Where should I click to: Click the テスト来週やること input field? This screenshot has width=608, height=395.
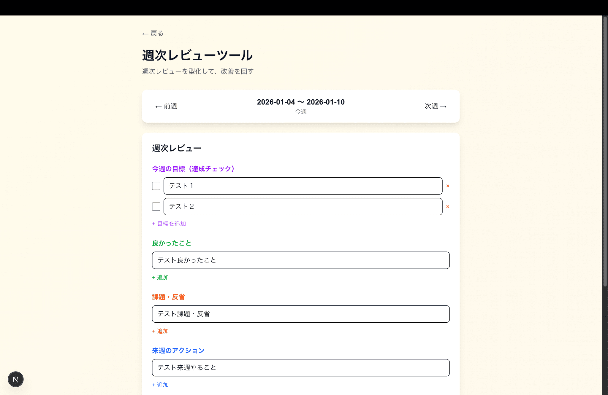point(301,368)
